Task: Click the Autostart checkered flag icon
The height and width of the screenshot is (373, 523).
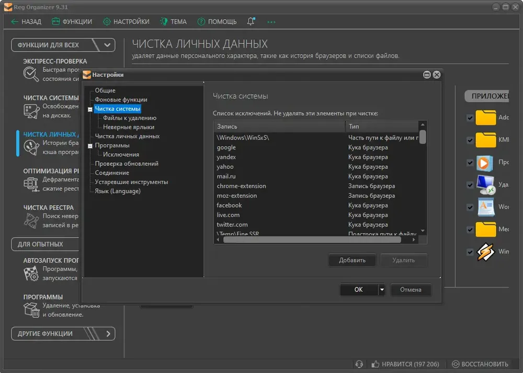Action: [x=31, y=273]
